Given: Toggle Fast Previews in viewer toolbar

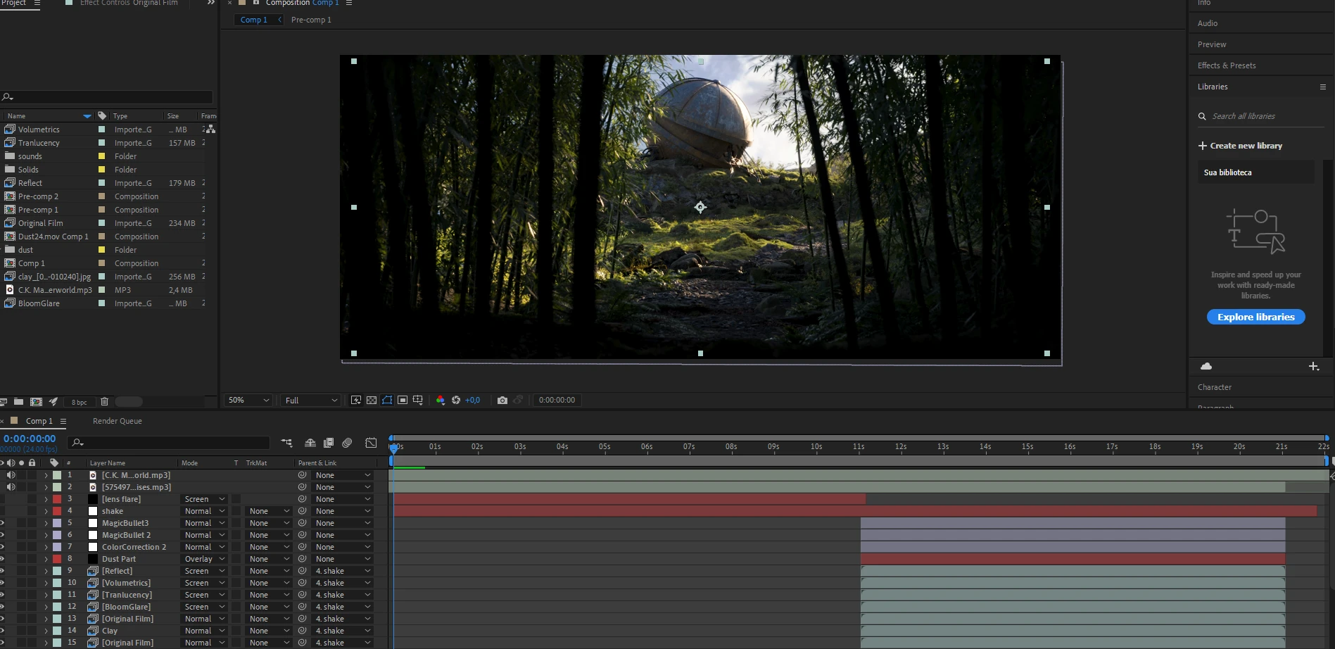Looking at the screenshot, I should (x=356, y=400).
